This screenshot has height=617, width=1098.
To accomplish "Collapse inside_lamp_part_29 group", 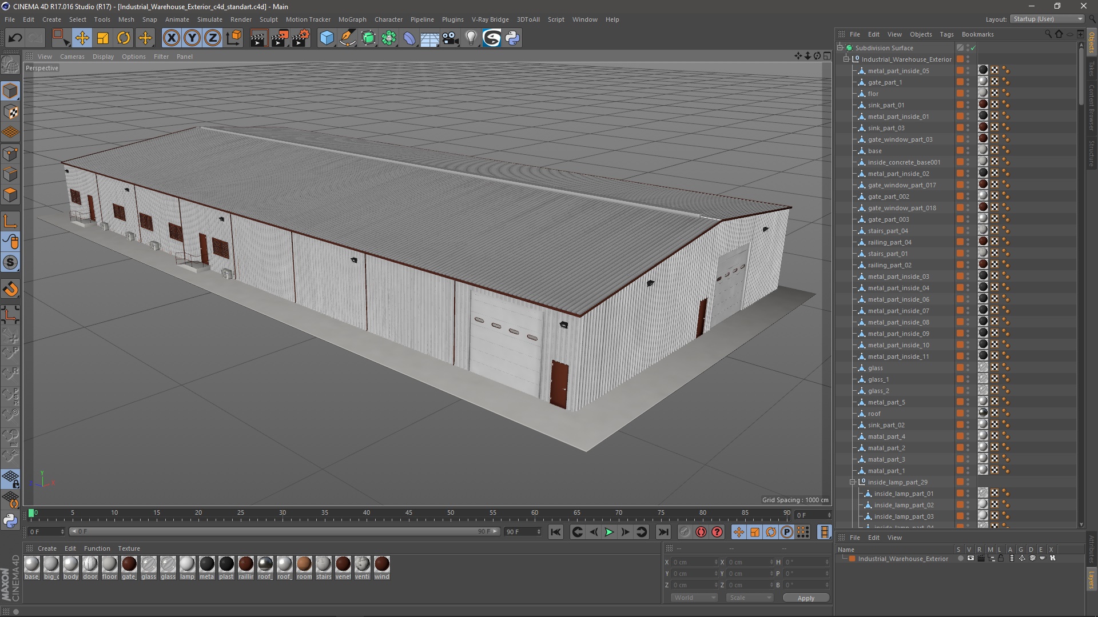I will 853,482.
